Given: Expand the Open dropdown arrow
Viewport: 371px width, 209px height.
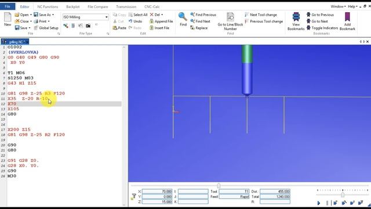Looking at the screenshot, I should pyautogui.click(x=31, y=15).
